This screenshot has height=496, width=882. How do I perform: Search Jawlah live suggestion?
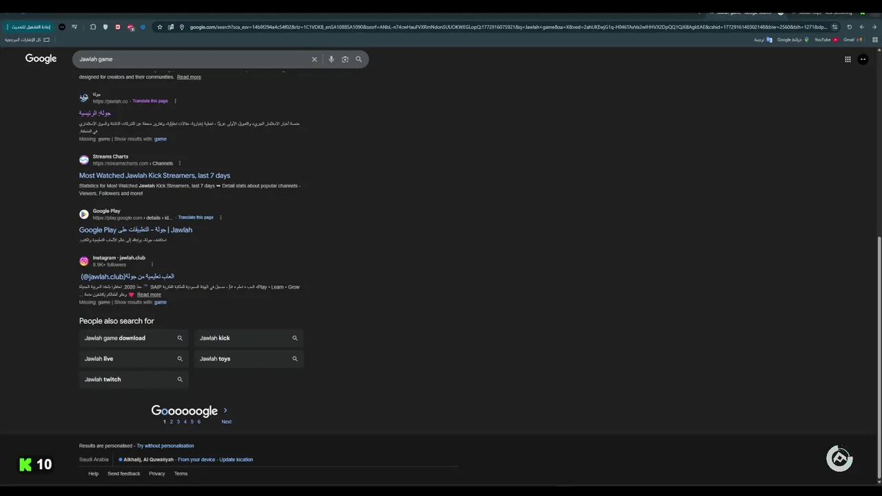(134, 359)
